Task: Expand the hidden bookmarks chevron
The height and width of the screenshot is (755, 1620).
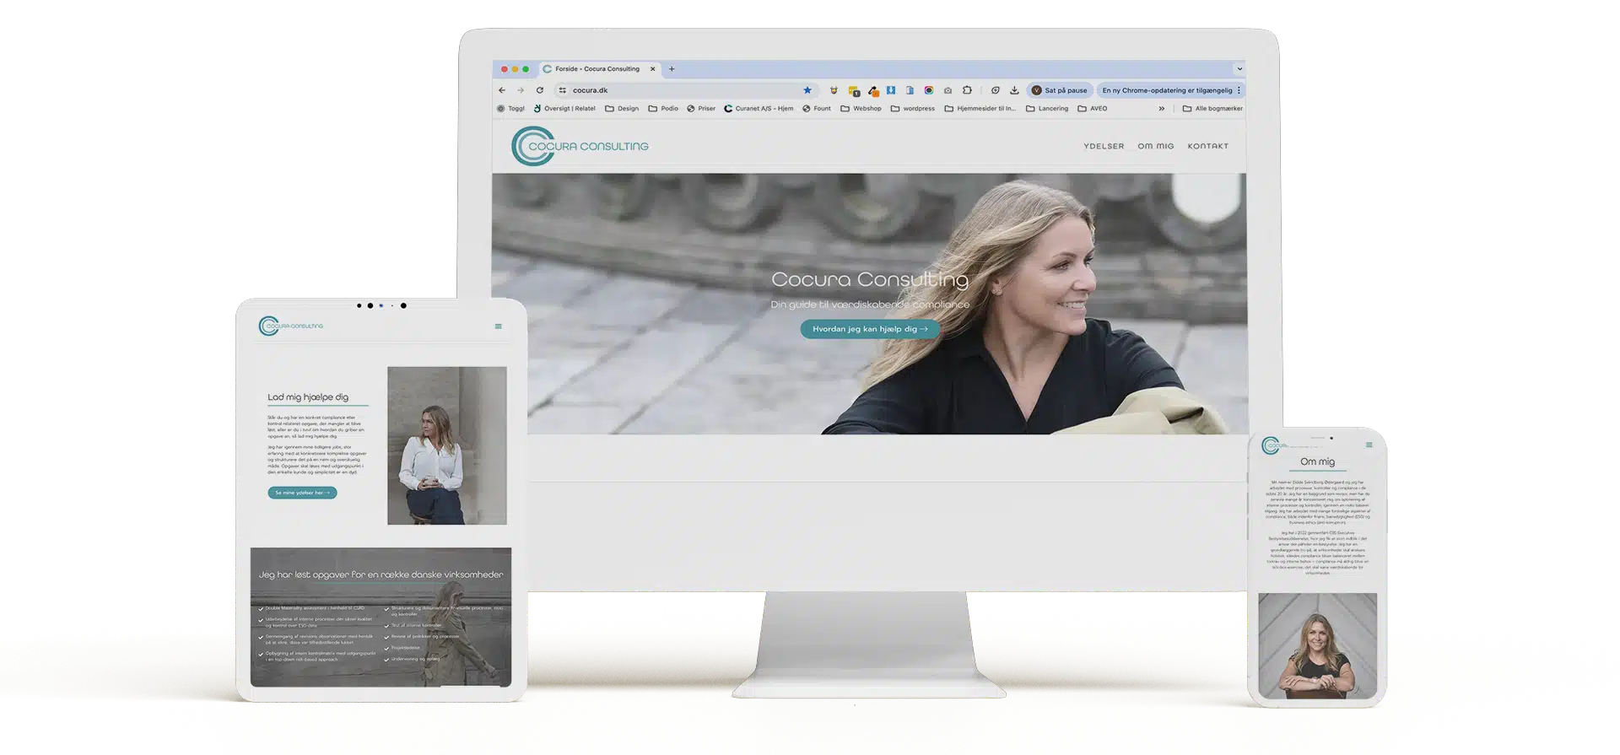Action: click(1161, 109)
